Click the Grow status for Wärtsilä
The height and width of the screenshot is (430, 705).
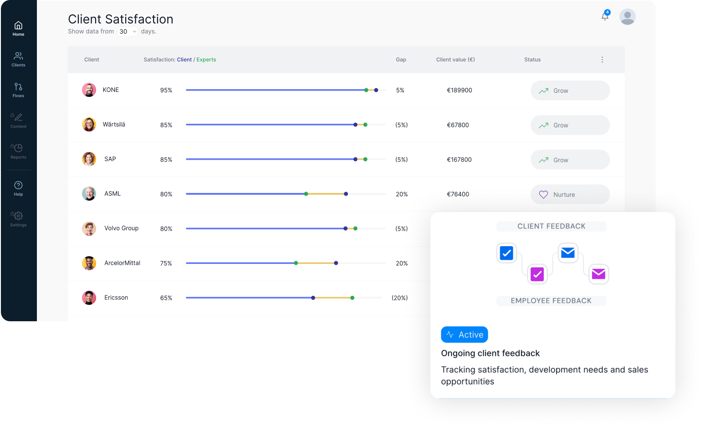[570, 125]
